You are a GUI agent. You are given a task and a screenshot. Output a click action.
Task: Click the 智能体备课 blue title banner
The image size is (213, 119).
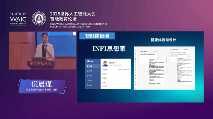(x=97, y=36)
